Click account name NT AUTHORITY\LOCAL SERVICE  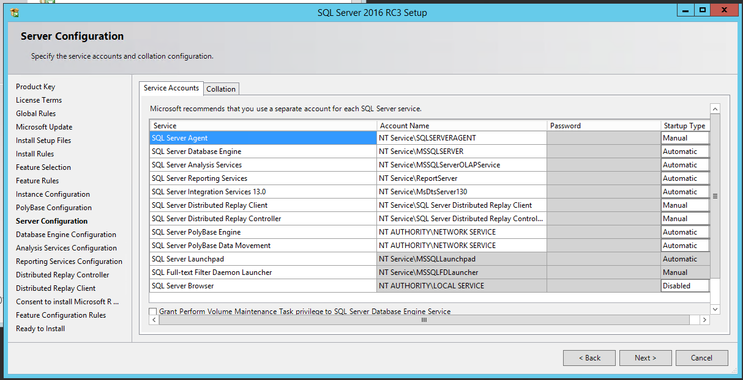click(x=462, y=286)
